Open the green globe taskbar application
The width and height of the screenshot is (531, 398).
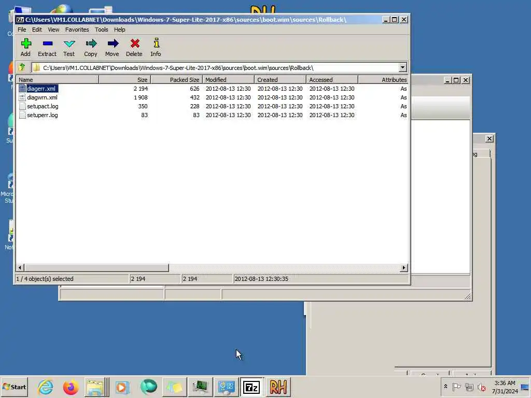[x=148, y=387]
